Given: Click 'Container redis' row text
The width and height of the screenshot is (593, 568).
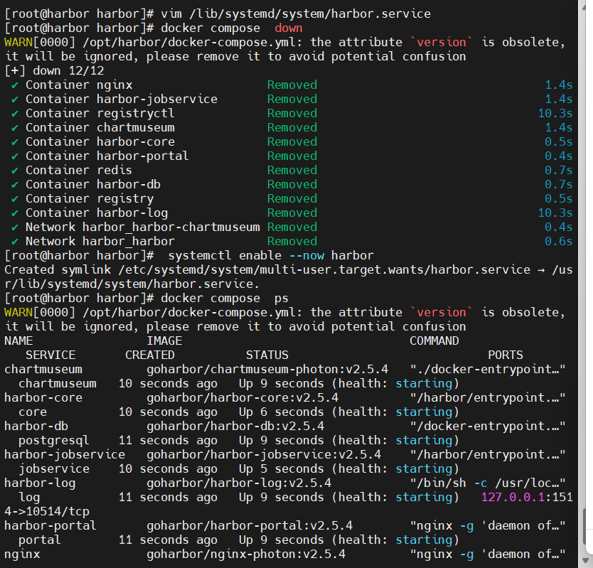Looking at the screenshot, I should coord(79,171).
